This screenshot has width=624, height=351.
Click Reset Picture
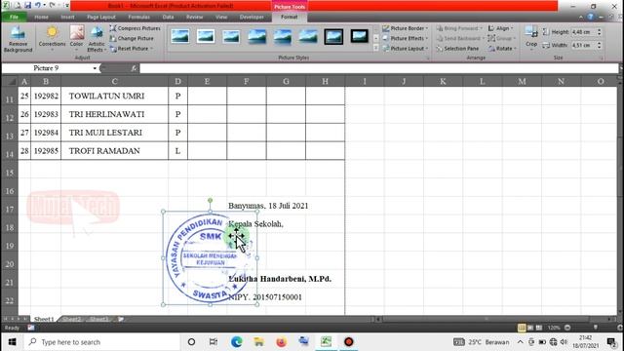click(x=131, y=49)
